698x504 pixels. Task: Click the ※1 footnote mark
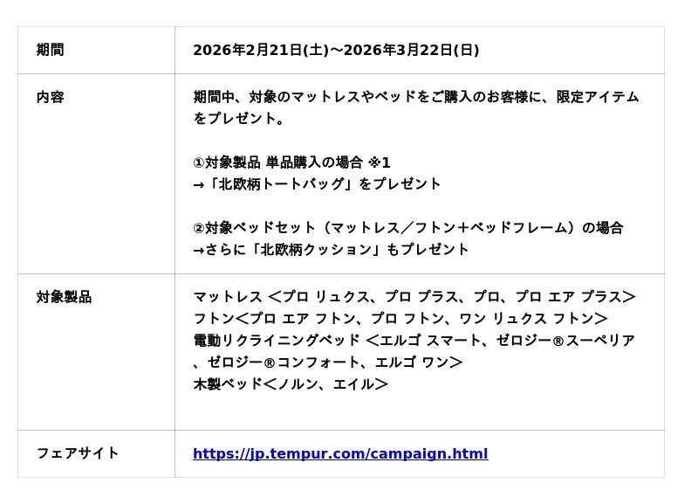click(x=380, y=163)
